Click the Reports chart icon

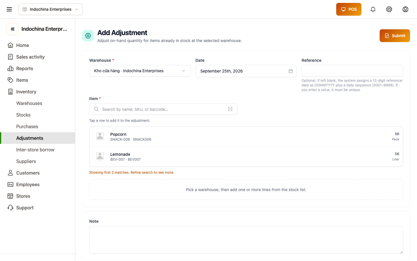coord(10,68)
